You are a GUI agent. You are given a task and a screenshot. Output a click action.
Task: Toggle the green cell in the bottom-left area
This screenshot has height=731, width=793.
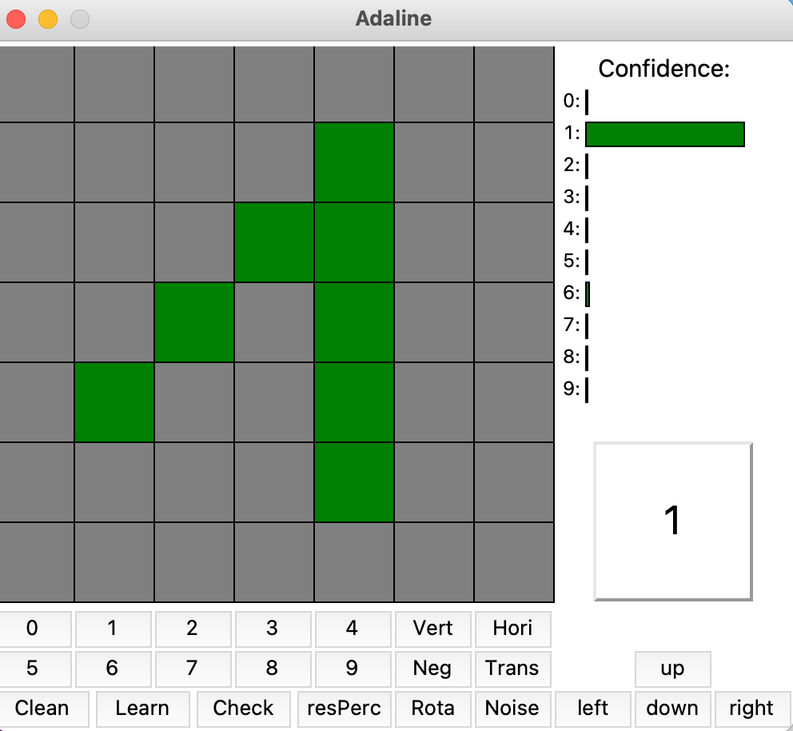tap(114, 401)
